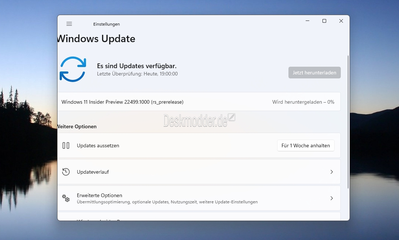Click the Updates aussetzen label
The image size is (399, 240).
tap(98, 146)
